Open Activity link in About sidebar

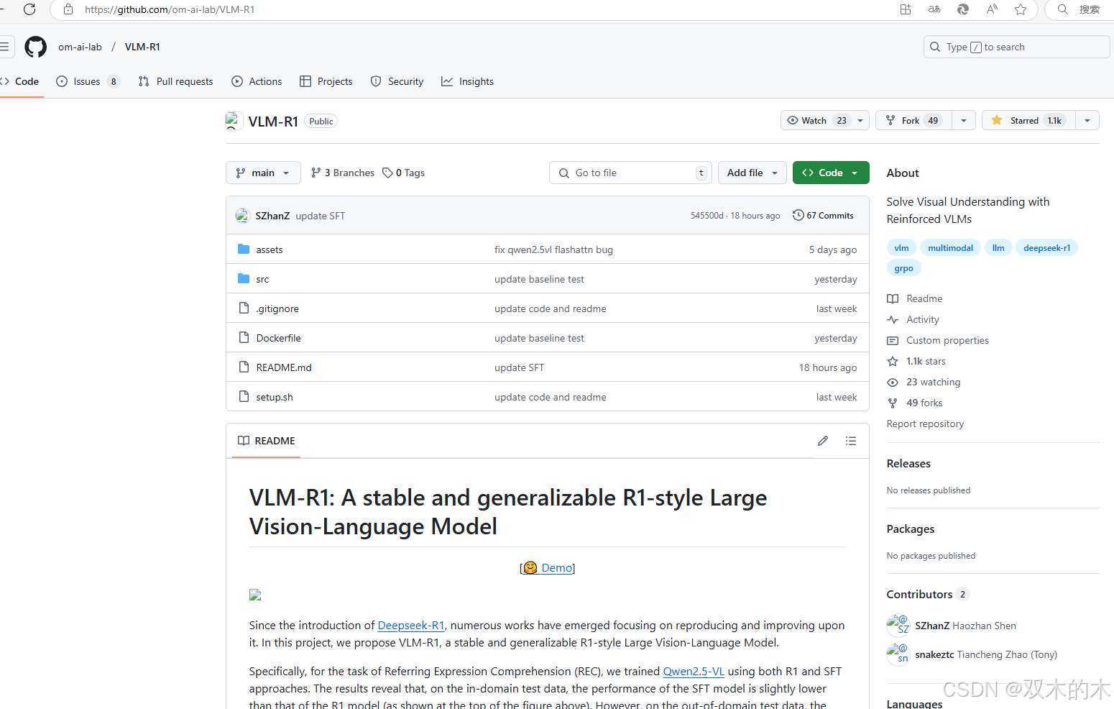pyautogui.click(x=913, y=319)
